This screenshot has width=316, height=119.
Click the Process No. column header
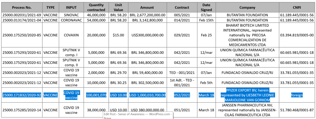click(x=22, y=7)
